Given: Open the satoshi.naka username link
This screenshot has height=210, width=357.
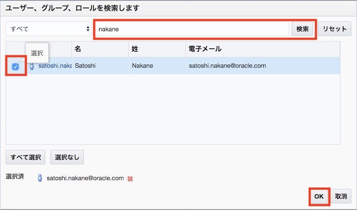Looking at the screenshot, I should point(54,66).
